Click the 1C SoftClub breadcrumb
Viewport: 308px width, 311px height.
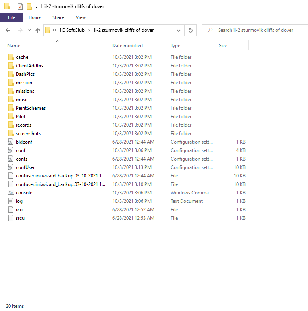coord(72,30)
